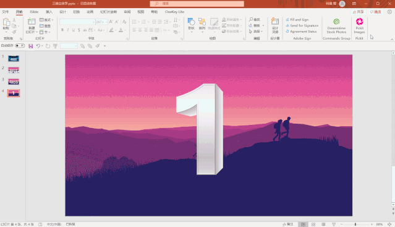Click the Save icon in quick access toolbar
The width and height of the screenshot is (395, 227).
point(31,46)
